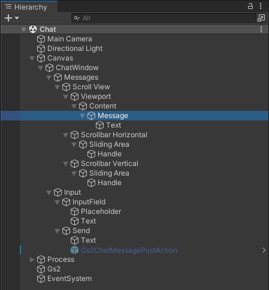Screen dimensions: 269x290
Task: Open prefab via arrow beside Gs2ChatMessagePostAction
Action: [x=264, y=250]
